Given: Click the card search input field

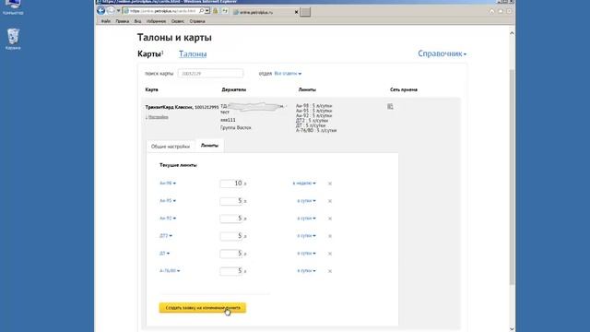Looking at the screenshot, I should pos(210,74).
